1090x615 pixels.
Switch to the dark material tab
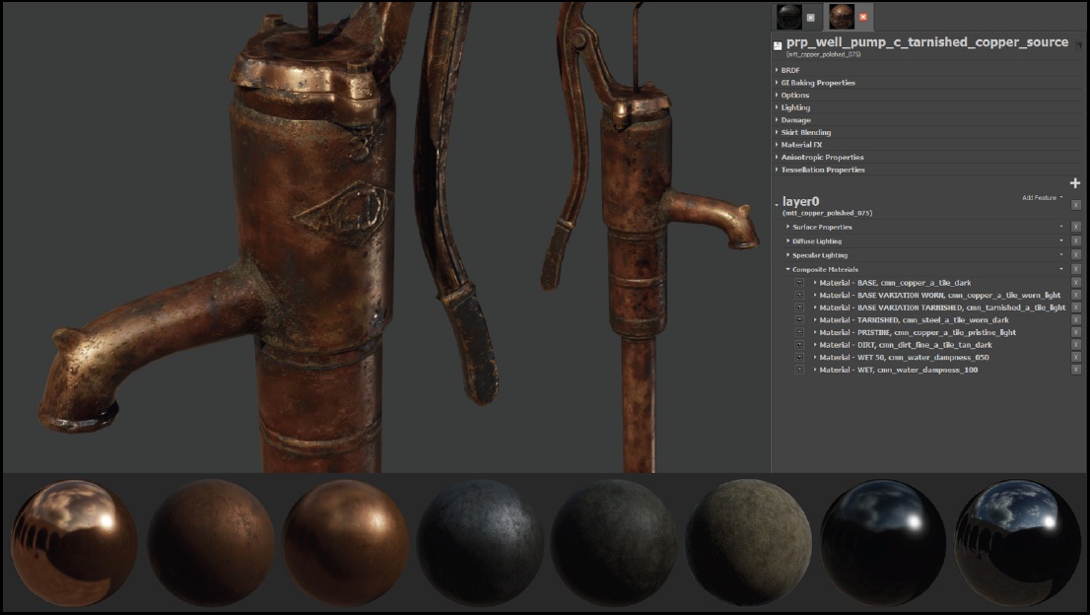pyautogui.click(x=788, y=16)
